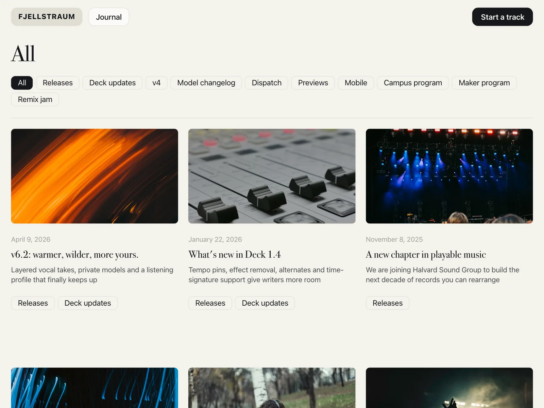544x408 pixels.
Task: Click Deck updates tag under the v6.2 article
Action: (88, 303)
